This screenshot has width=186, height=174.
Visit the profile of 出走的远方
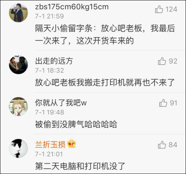[x=54, y=61]
